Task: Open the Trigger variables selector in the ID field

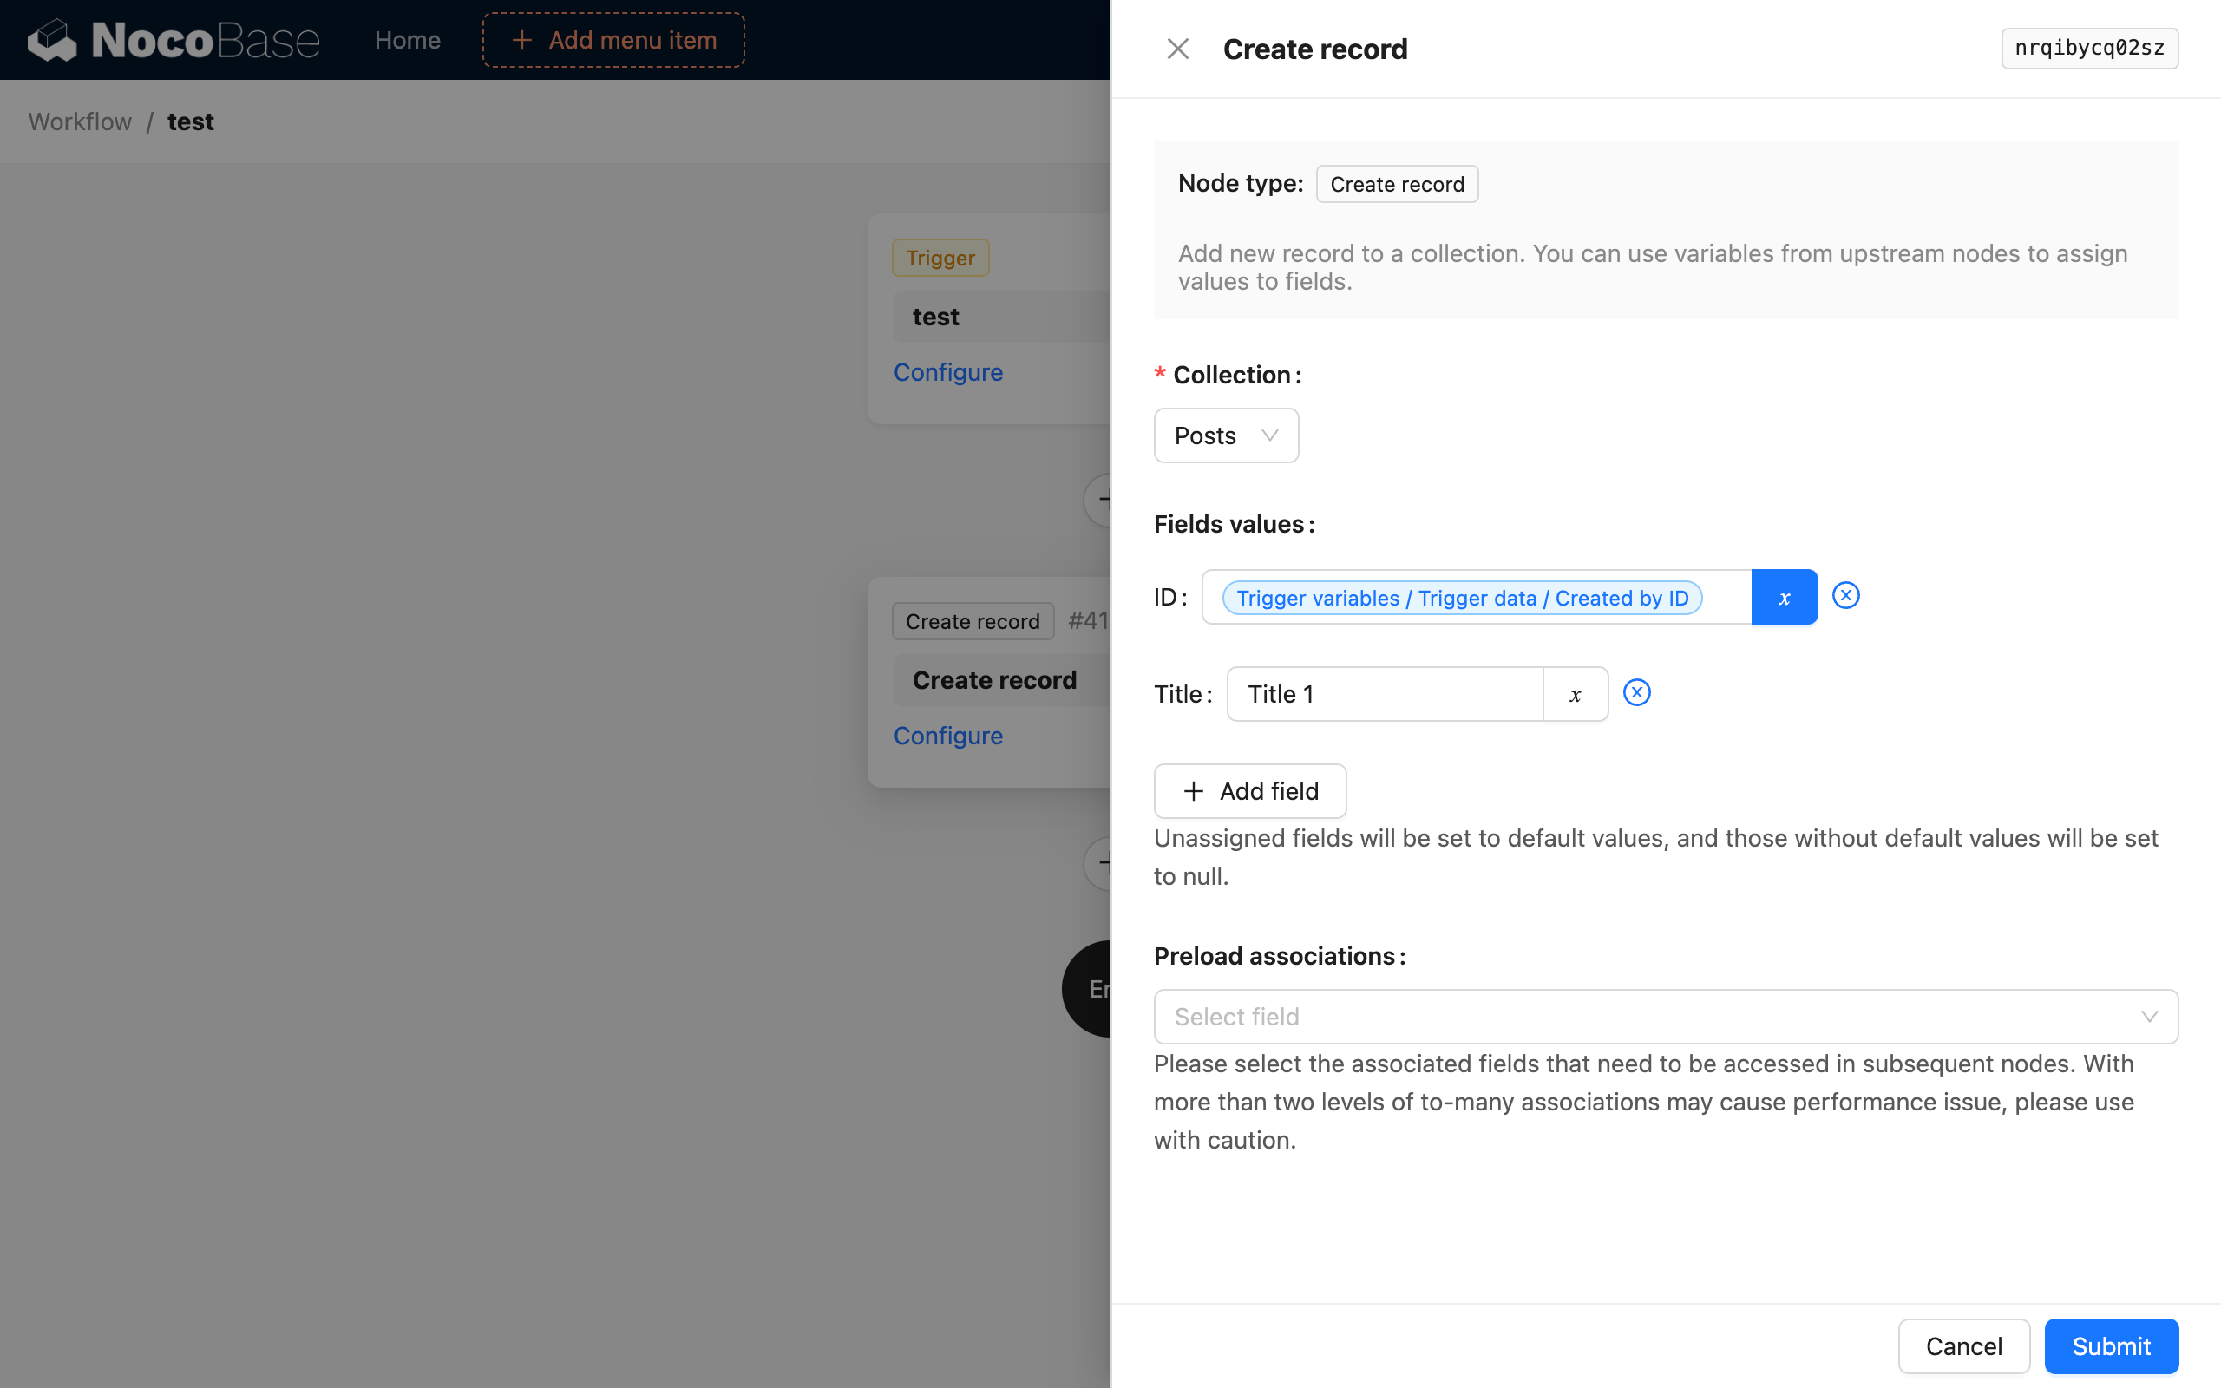Action: point(1462,597)
